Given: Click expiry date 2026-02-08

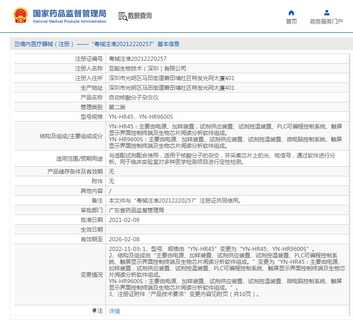Looking at the screenshot, I should click(124, 239).
